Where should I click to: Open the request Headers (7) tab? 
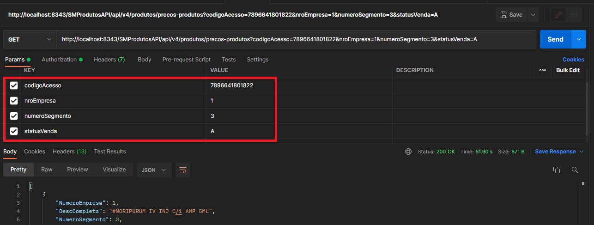pos(109,60)
